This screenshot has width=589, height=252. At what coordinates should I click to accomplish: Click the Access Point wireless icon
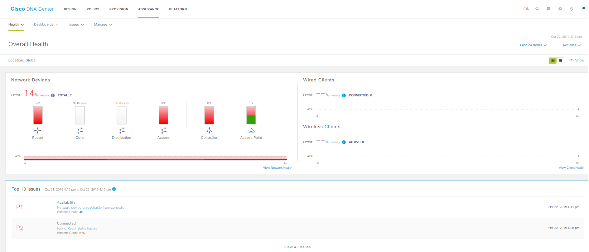click(x=251, y=131)
